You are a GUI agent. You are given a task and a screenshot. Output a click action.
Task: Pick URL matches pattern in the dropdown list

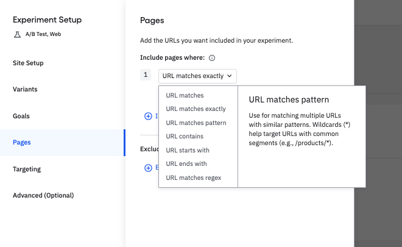196,123
